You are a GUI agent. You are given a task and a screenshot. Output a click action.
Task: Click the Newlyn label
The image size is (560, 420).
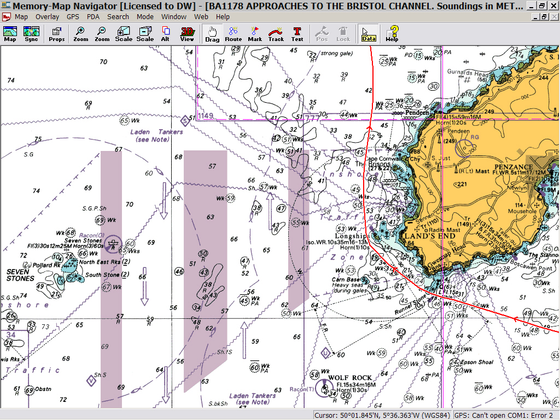[517, 188]
